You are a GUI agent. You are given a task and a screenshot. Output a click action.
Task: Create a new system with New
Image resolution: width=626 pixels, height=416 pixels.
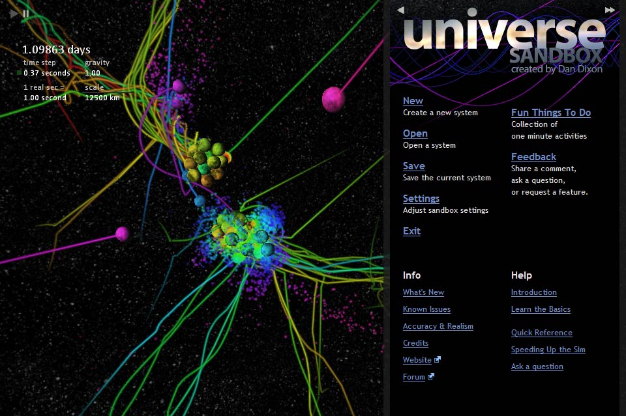click(413, 101)
